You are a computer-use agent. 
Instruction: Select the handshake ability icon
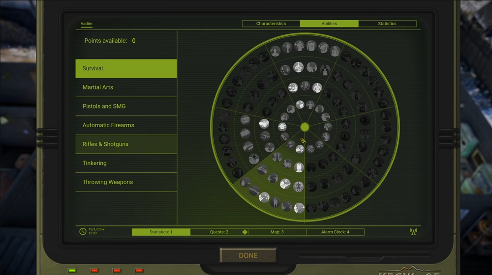coord(264,124)
